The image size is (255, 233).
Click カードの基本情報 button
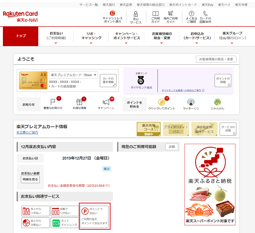108,80
